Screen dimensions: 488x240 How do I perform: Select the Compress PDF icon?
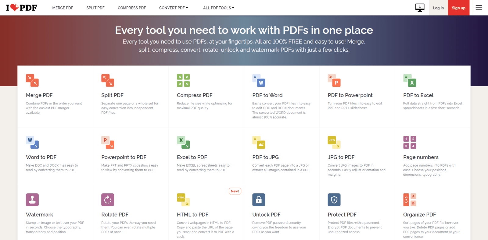[x=183, y=80]
